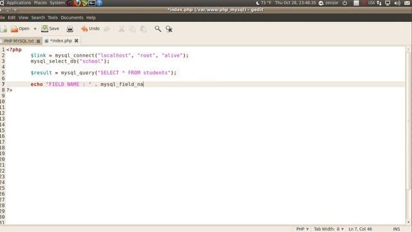Click the mysql_select_db("school") line

coord(70,61)
